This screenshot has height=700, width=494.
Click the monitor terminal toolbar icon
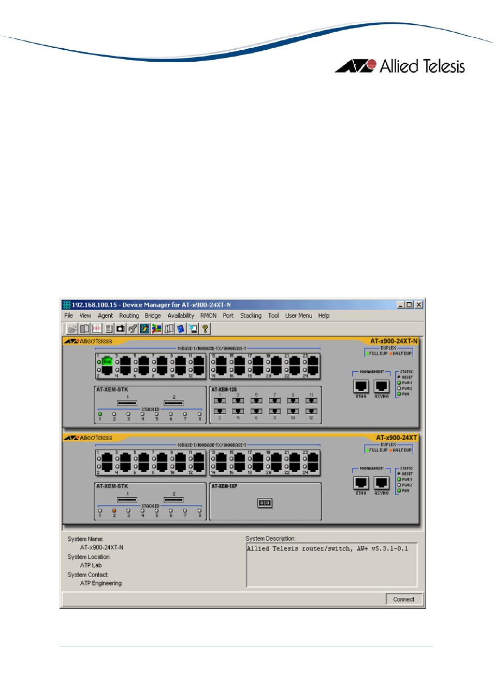click(193, 329)
